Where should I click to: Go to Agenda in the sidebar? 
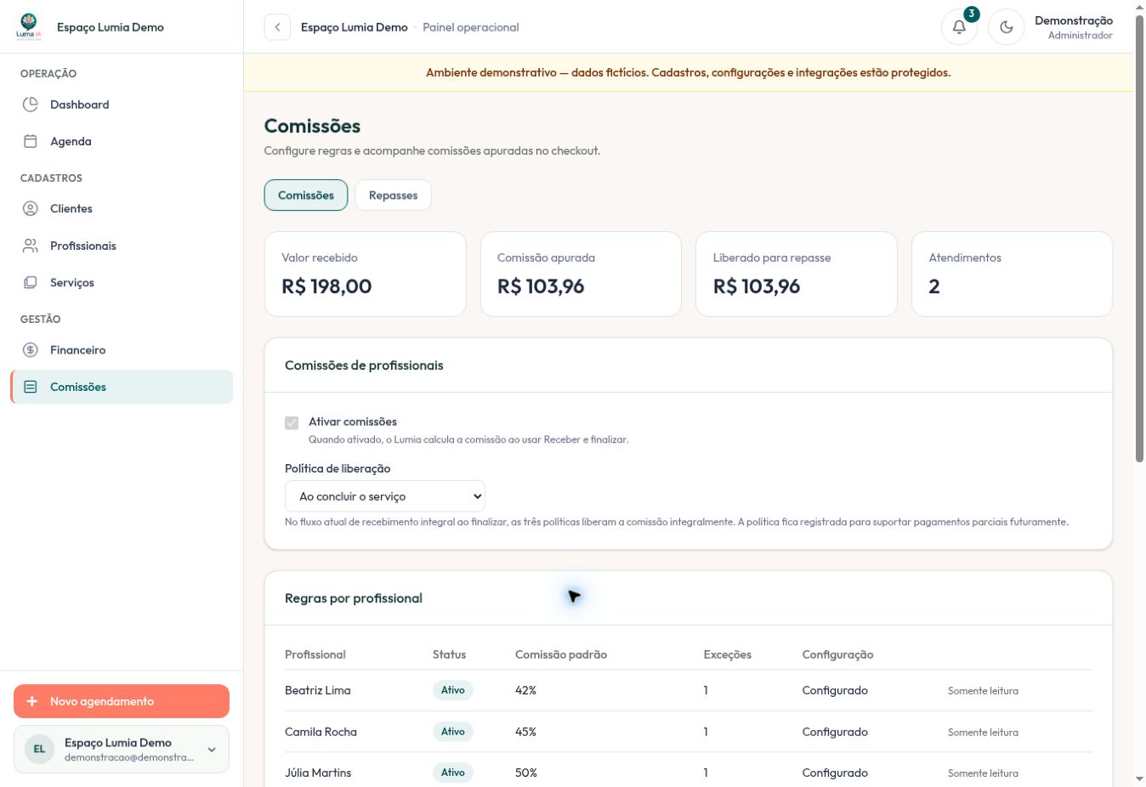point(122,141)
